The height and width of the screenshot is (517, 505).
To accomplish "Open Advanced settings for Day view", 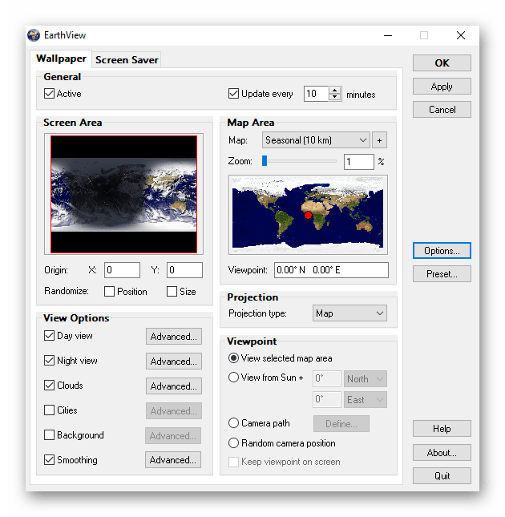I will coord(174,337).
